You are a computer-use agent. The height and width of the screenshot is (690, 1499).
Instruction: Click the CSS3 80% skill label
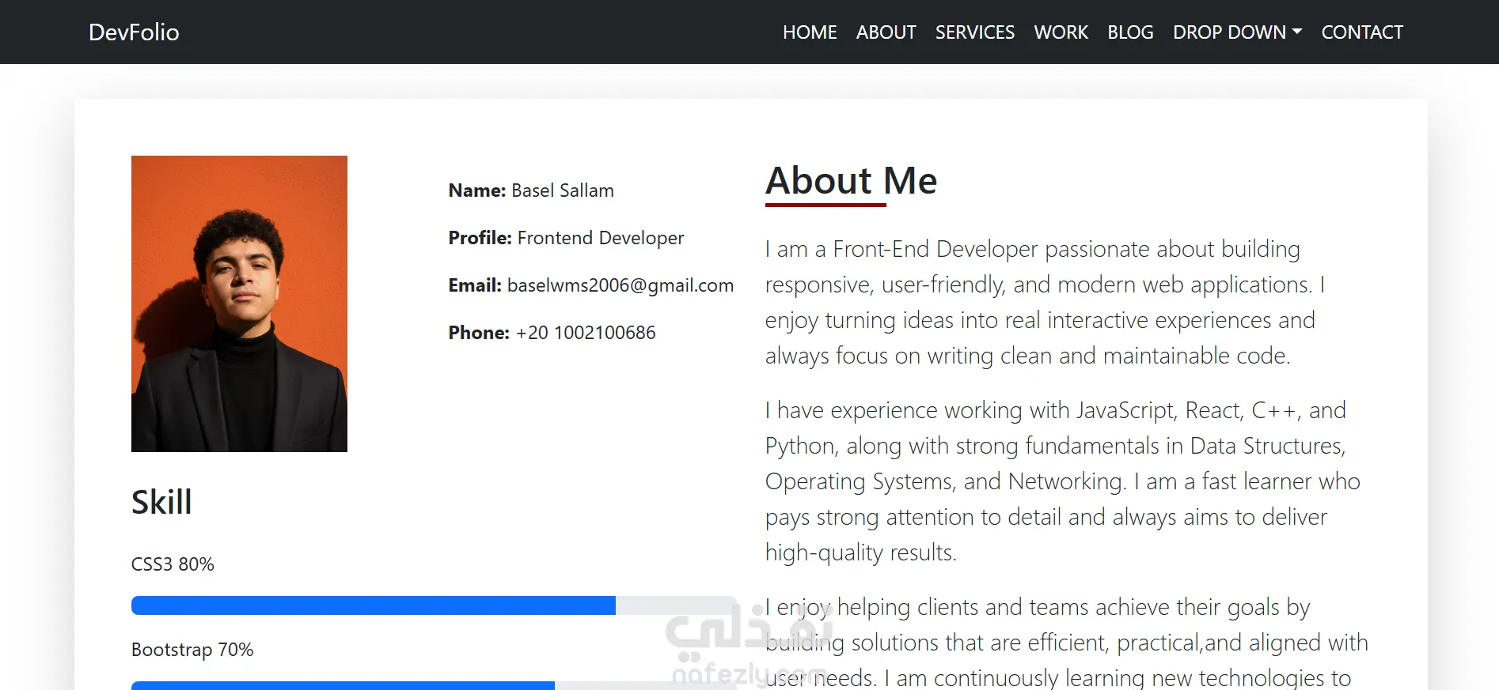pos(173,564)
